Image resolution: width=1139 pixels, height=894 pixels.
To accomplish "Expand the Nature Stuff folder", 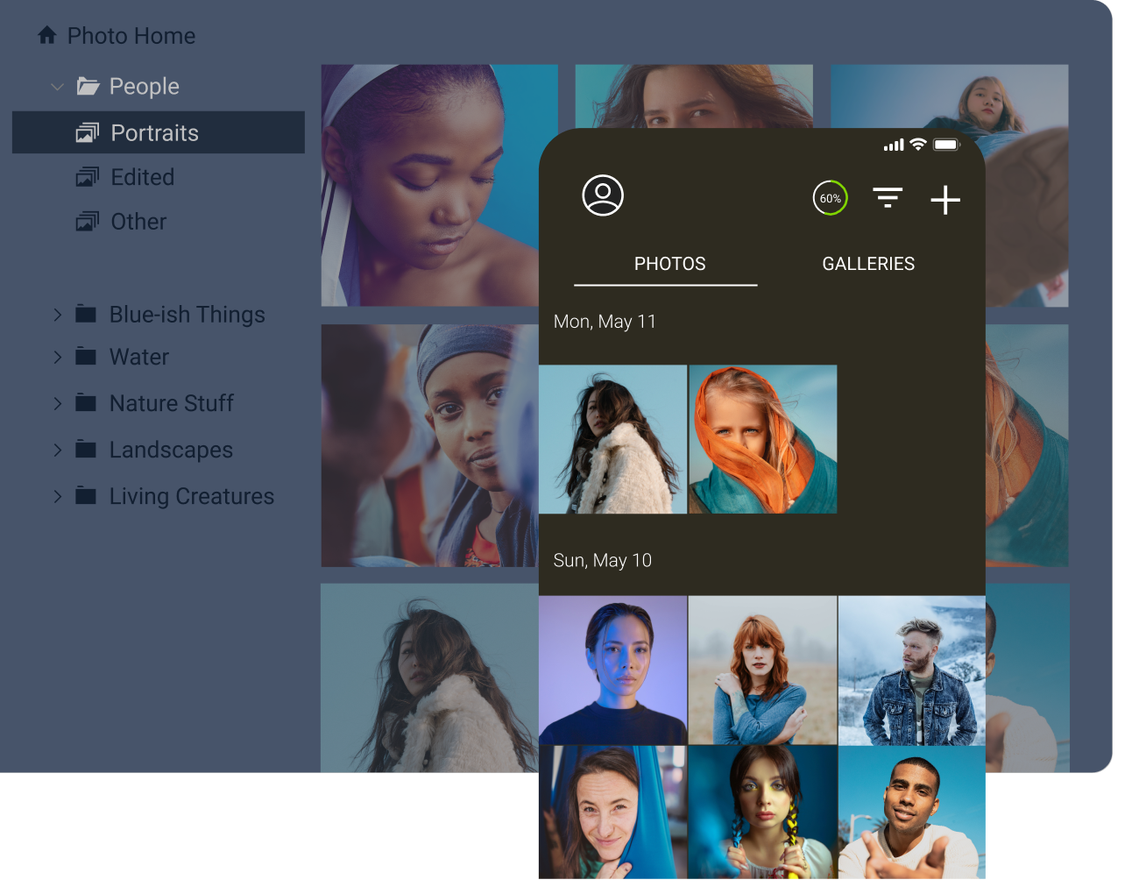I will [56, 403].
